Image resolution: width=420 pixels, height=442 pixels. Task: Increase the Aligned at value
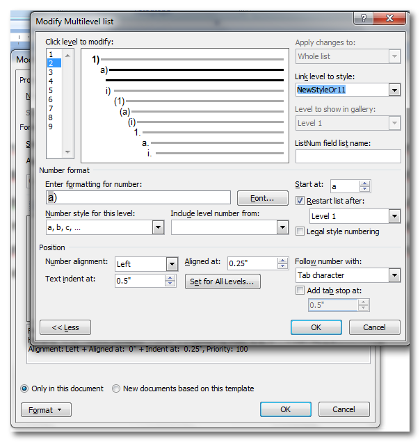click(x=282, y=260)
